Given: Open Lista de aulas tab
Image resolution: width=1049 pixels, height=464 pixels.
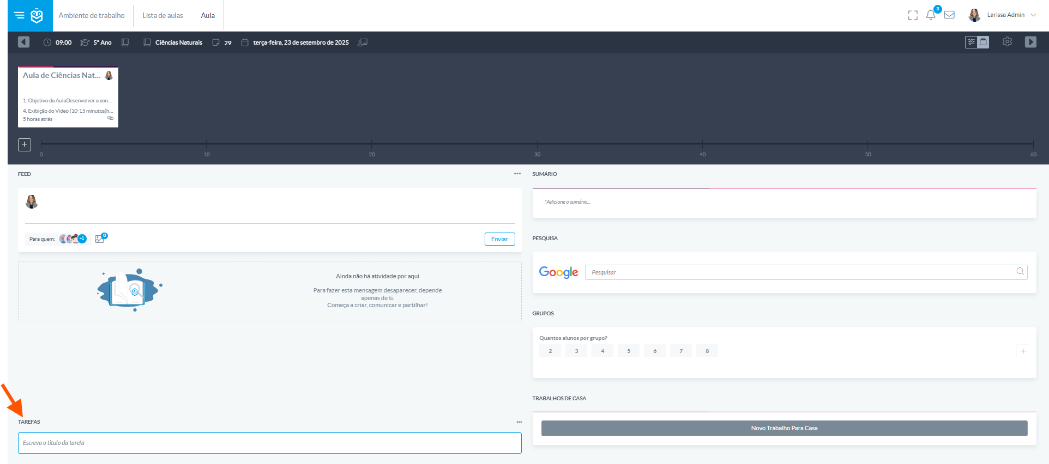Looking at the screenshot, I should pyautogui.click(x=162, y=15).
